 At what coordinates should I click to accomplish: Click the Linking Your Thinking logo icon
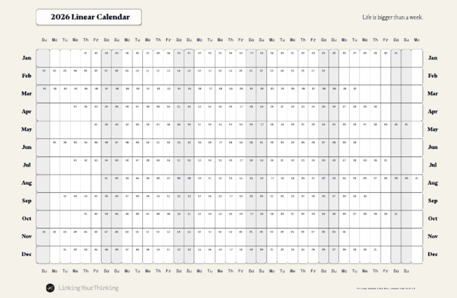[51, 288]
